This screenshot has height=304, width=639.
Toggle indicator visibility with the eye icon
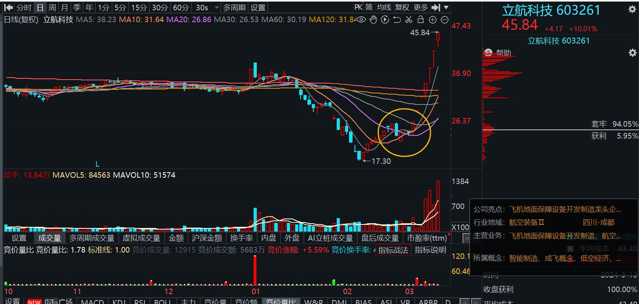(361, 19)
